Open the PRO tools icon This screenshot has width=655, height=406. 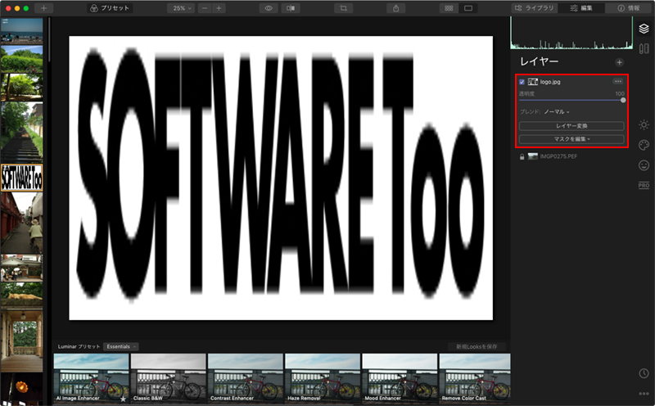[644, 185]
